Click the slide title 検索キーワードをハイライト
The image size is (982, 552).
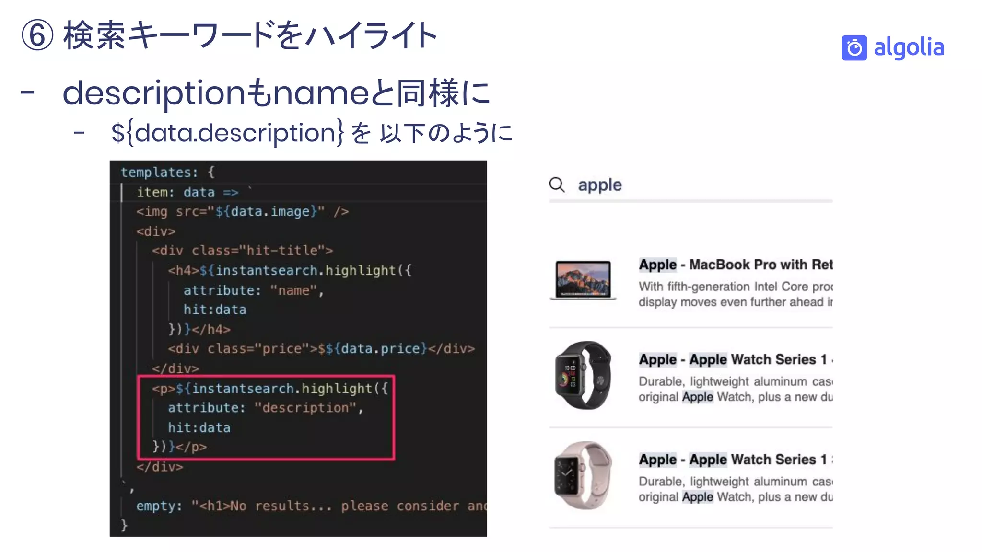(249, 35)
